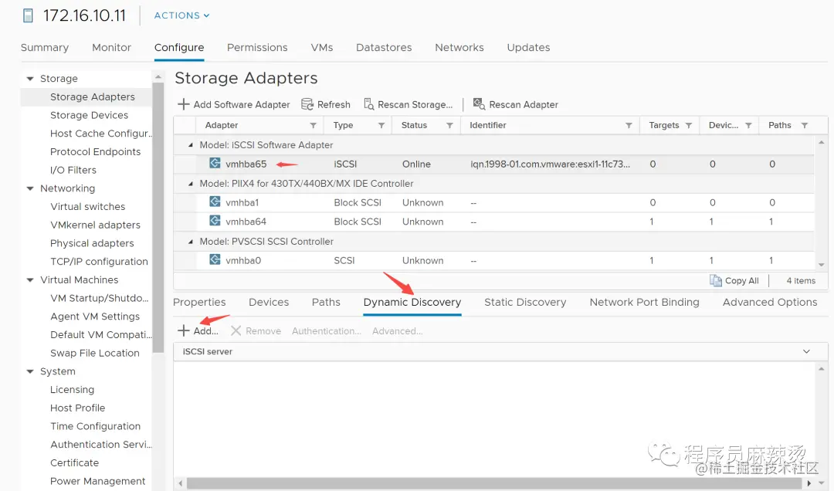Viewport: 834px width, 491px height.
Task: Click the sidebar vertical scrollbar
Action: (x=158, y=218)
